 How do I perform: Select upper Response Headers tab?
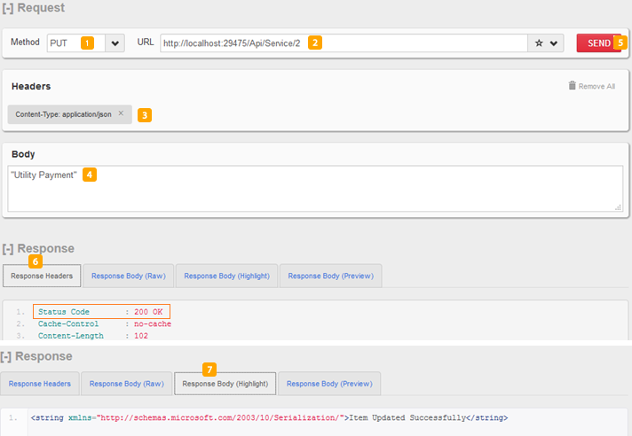point(42,276)
